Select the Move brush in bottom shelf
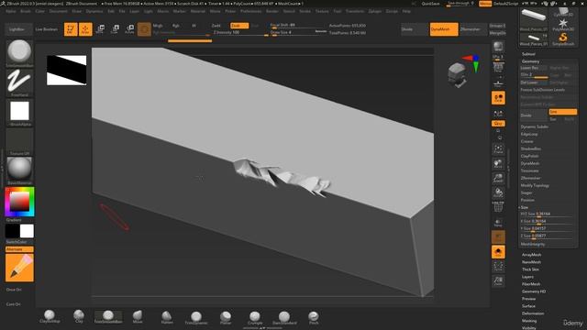The width and height of the screenshot is (587, 330). pyautogui.click(x=138, y=316)
